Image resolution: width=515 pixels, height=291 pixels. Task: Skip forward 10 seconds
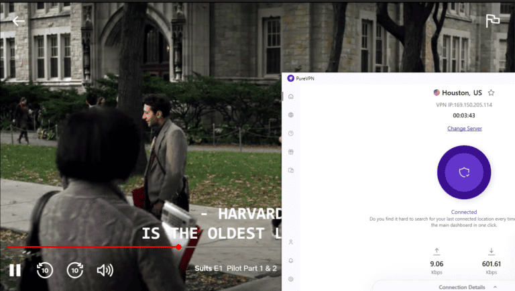pos(75,270)
